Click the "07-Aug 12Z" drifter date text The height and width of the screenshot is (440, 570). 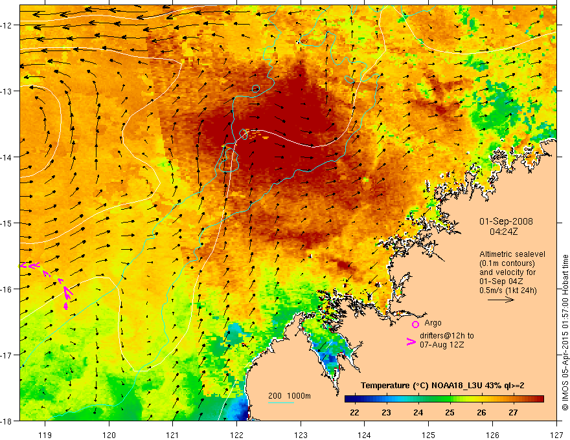tap(442, 345)
